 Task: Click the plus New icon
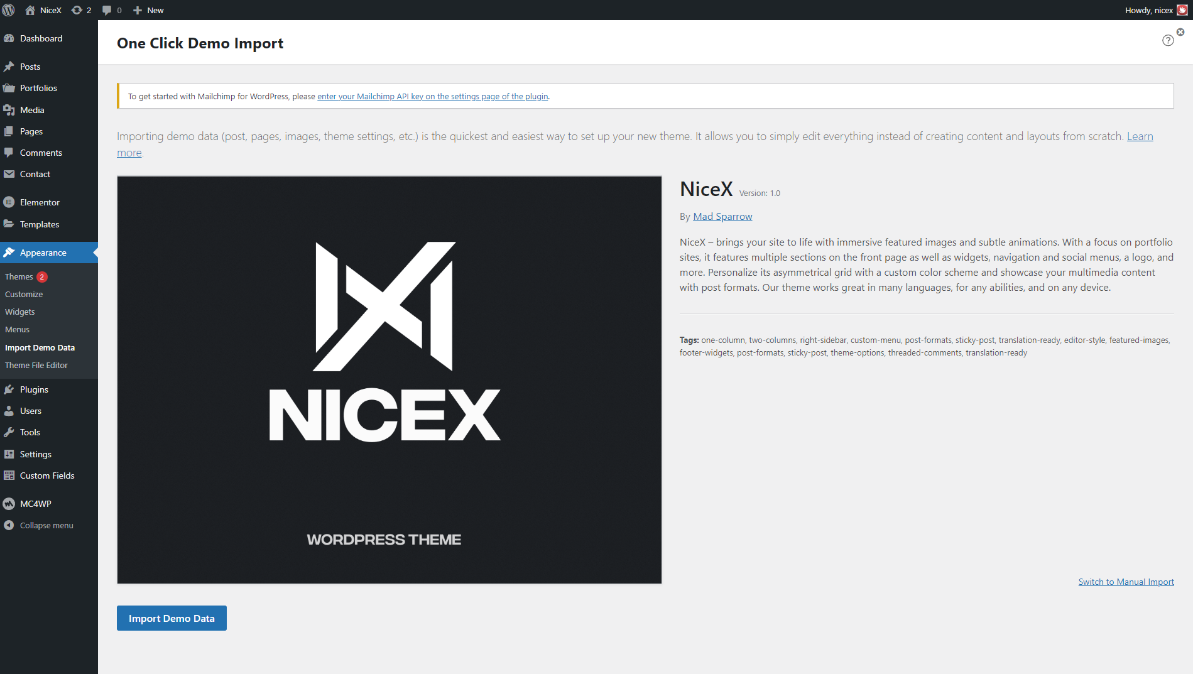tap(138, 10)
